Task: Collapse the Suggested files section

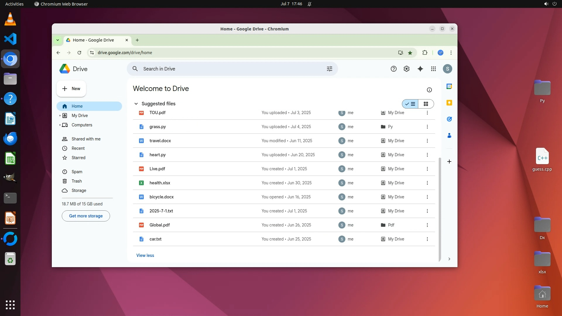Action: click(136, 104)
